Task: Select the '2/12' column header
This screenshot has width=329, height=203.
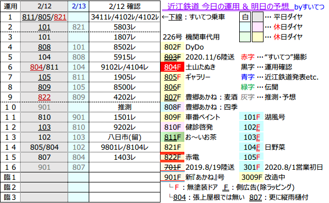Action: pyautogui.click(x=44, y=6)
